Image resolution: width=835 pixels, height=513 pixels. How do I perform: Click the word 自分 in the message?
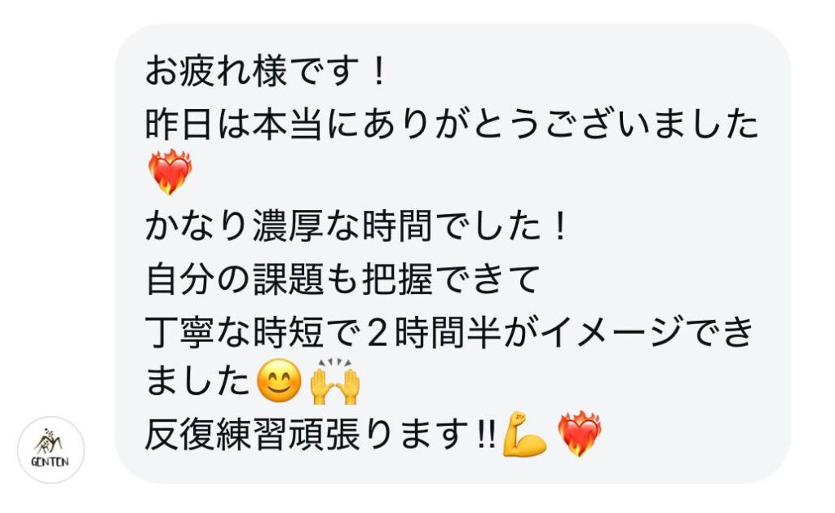tap(179, 278)
